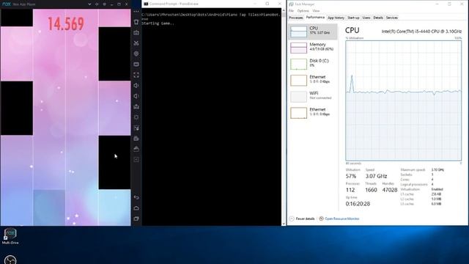Open the Options menu in Task Manager
Screen dimensions: 469x264
coord(303,11)
